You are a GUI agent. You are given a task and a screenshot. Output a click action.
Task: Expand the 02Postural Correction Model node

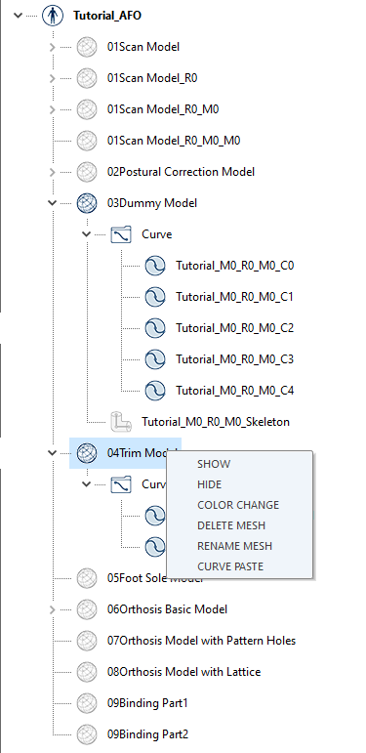[53, 172]
